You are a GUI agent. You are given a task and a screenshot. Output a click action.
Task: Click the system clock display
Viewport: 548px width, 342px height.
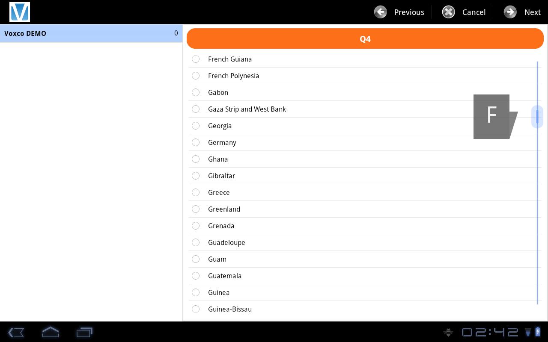pos(490,332)
